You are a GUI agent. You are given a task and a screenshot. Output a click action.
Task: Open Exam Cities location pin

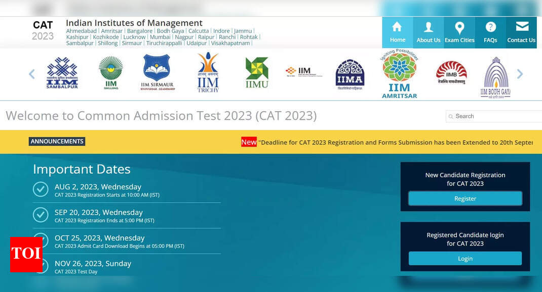pyautogui.click(x=459, y=27)
